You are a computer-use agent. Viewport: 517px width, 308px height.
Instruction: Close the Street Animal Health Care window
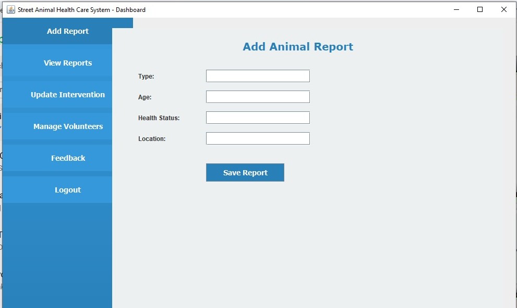[x=503, y=9]
